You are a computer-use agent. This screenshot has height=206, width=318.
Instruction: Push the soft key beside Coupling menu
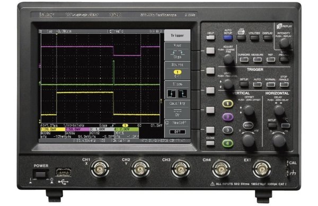pos(210,110)
